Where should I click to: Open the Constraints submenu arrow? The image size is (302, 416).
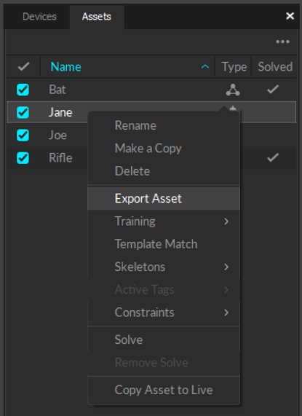tap(226, 313)
